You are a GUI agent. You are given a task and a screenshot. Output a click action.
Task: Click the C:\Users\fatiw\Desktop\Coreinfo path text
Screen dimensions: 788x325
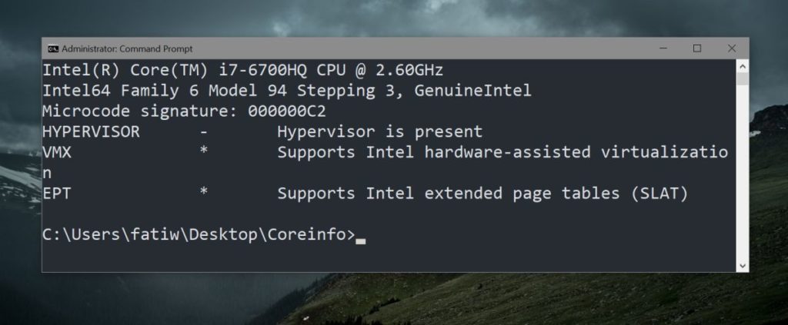pos(199,235)
